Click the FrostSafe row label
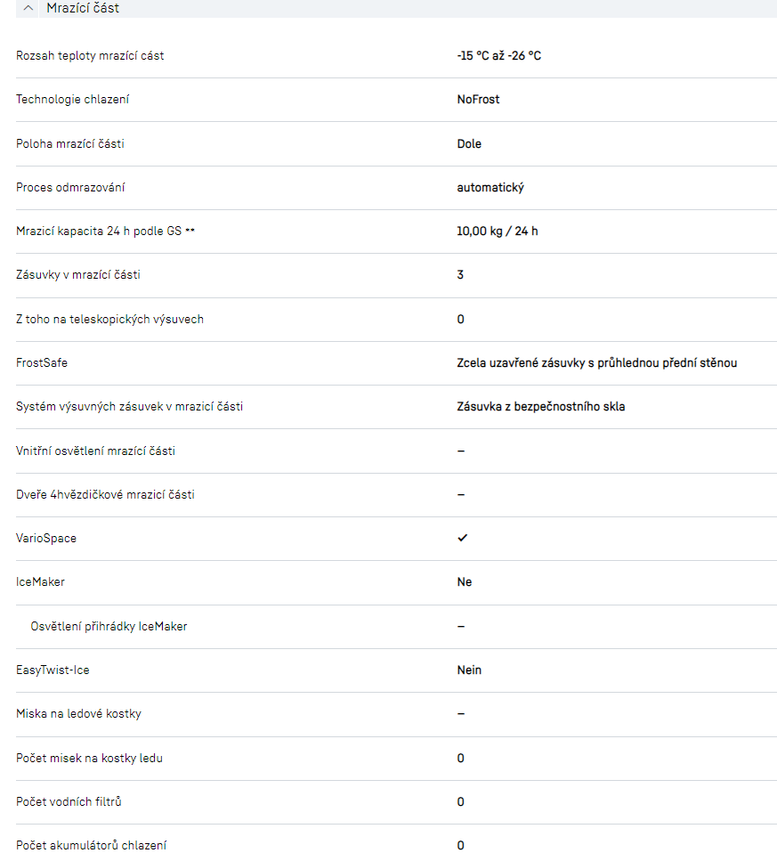The width and height of the screenshot is (777, 853). pos(42,363)
